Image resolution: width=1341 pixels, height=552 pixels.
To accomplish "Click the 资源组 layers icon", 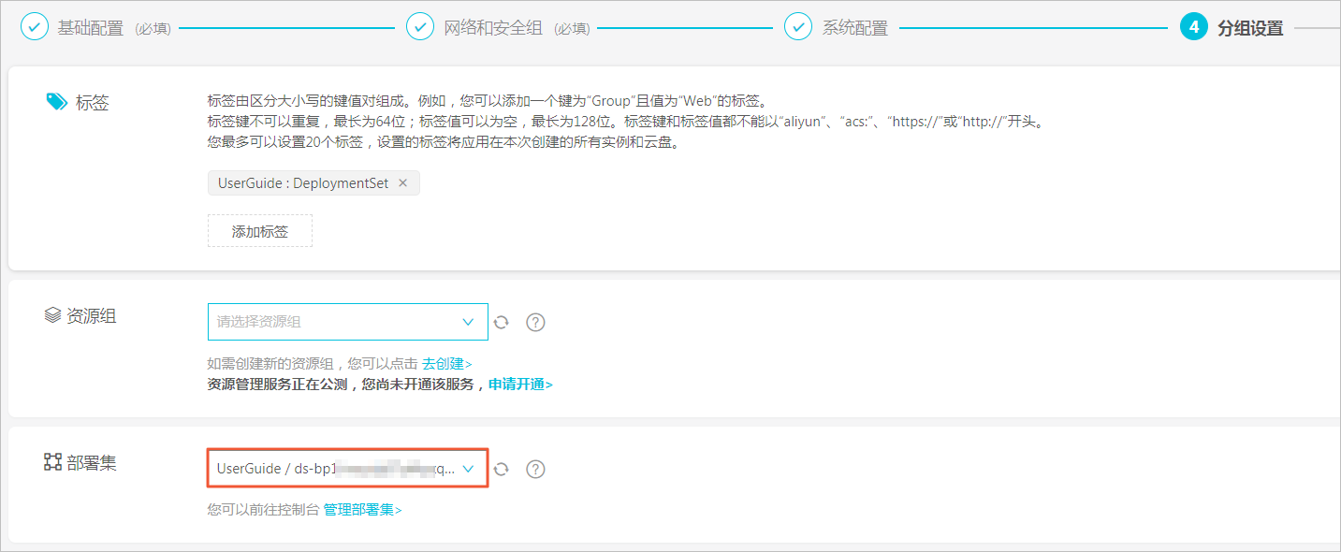I will pos(53,316).
